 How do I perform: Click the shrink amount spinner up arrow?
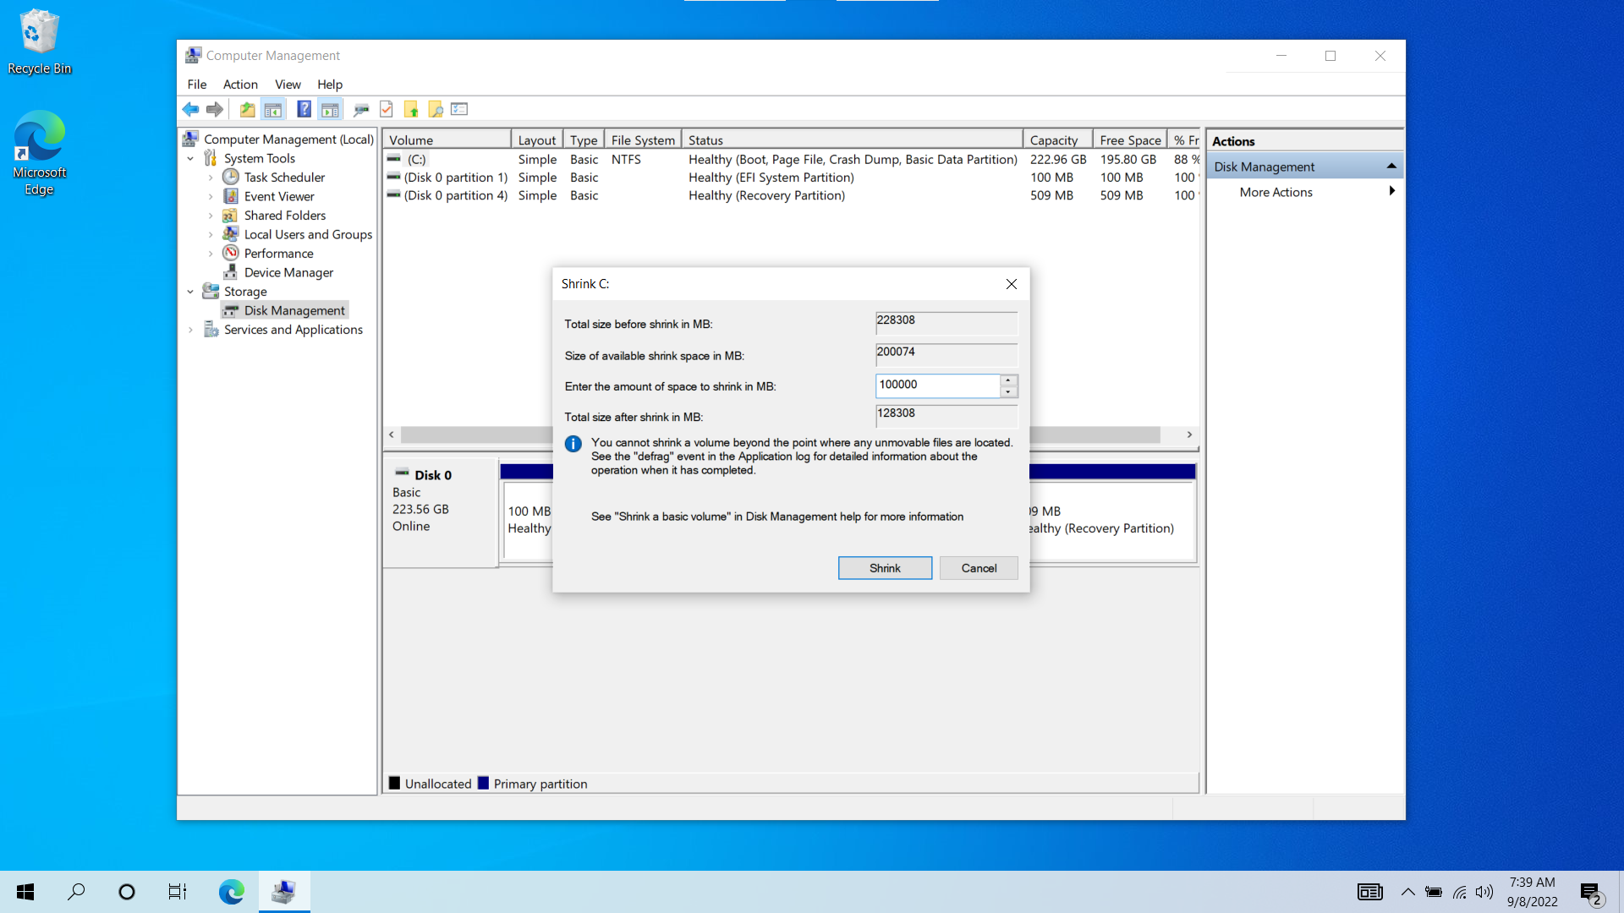1008,380
